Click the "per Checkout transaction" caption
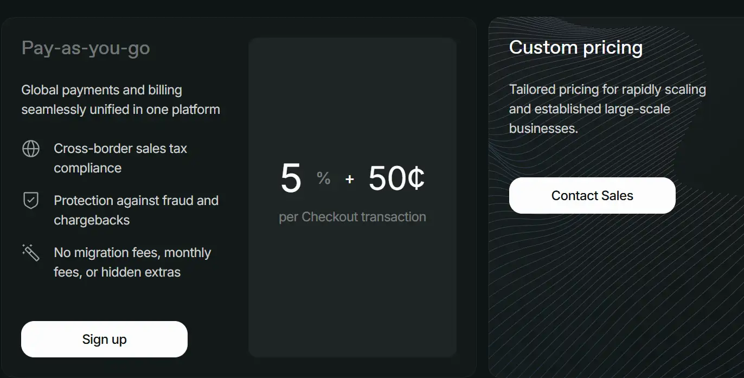This screenshot has width=744, height=378. click(352, 217)
